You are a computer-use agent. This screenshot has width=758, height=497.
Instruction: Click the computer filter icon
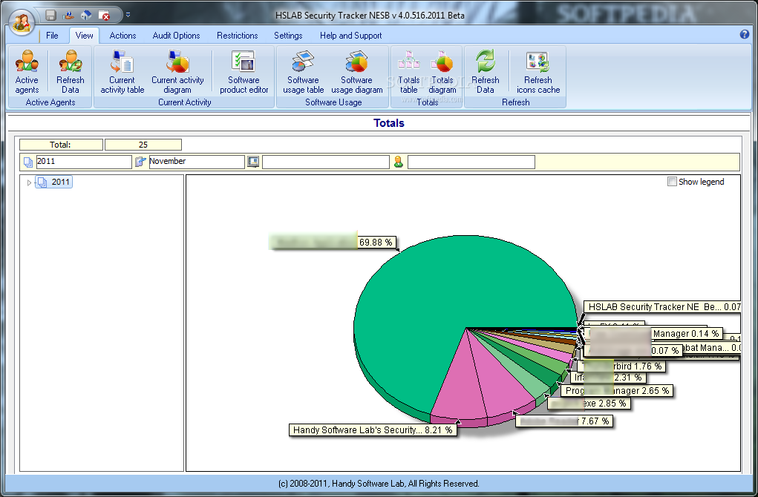(253, 162)
